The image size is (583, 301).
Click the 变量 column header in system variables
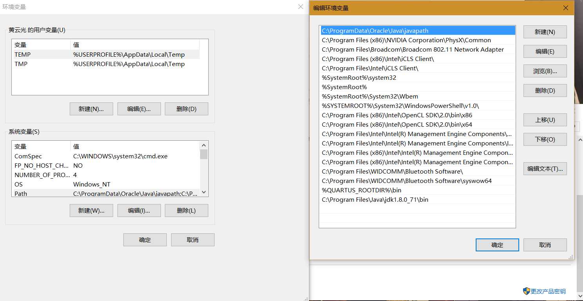click(41, 147)
